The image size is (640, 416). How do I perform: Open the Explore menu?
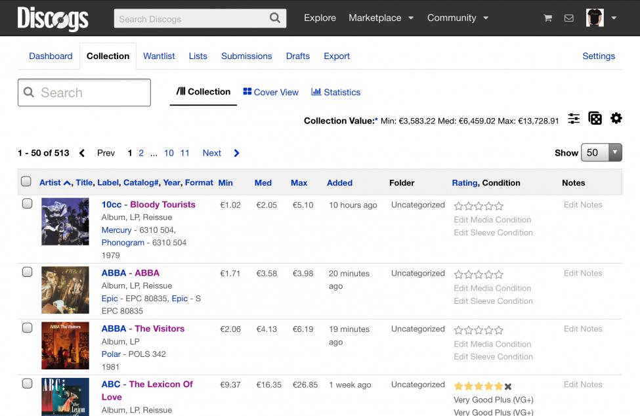click(x=320, y=18)
